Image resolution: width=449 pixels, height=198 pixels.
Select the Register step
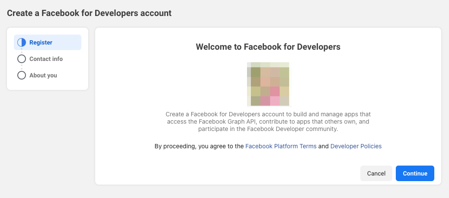48,42
